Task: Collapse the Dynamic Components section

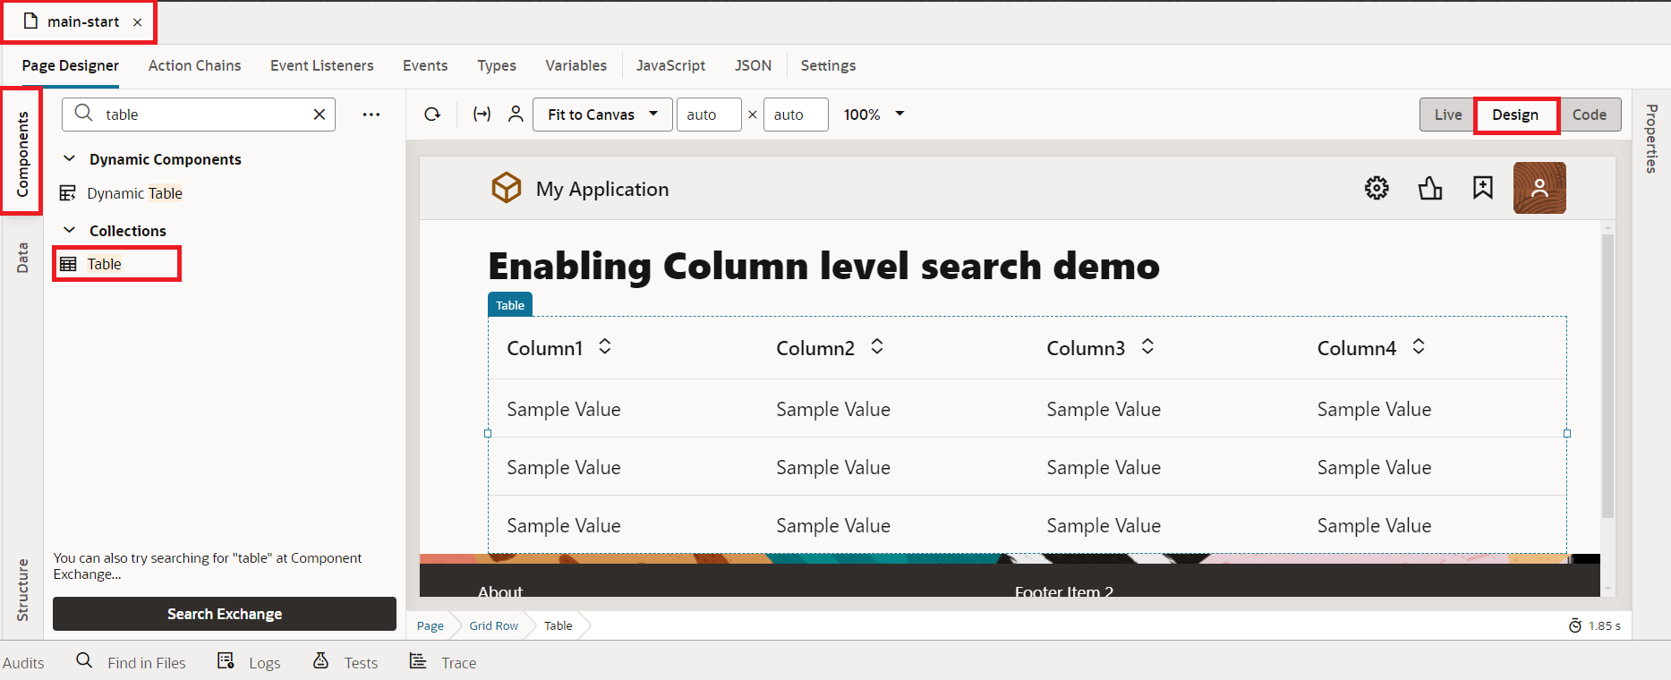Action: point(70,159)
